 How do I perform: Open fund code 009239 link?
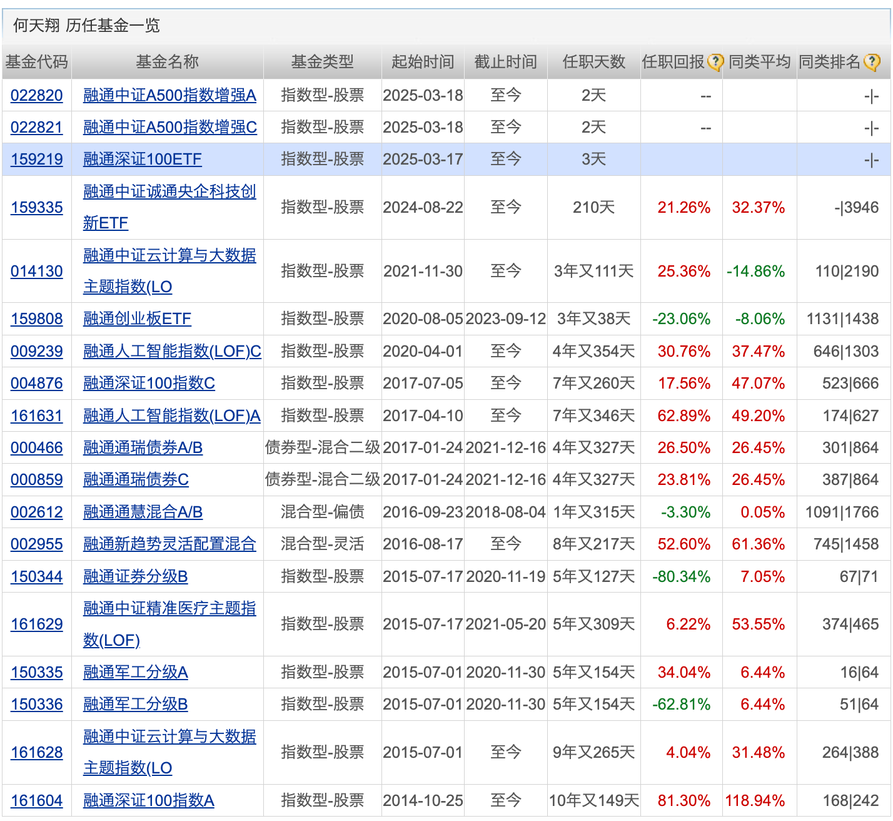[37, 351]
